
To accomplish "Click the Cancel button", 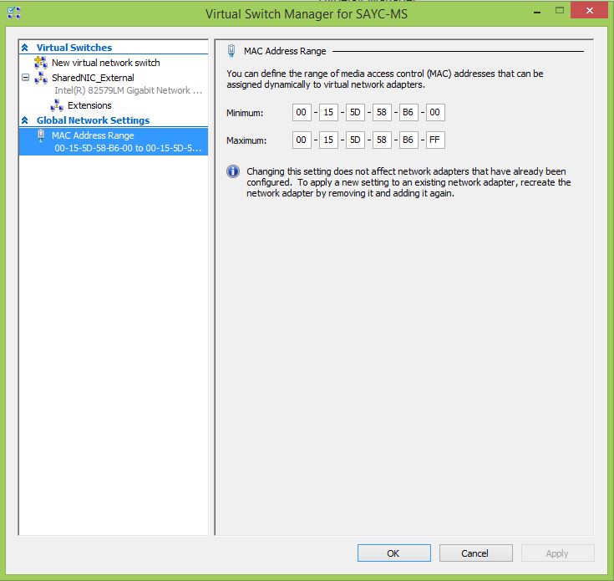I will (476, 553).
